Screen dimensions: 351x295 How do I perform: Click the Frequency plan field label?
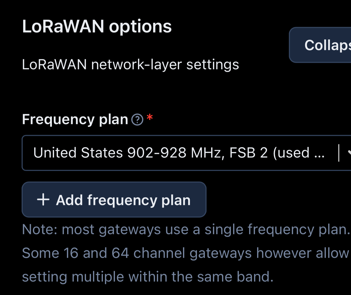[75, 120]
